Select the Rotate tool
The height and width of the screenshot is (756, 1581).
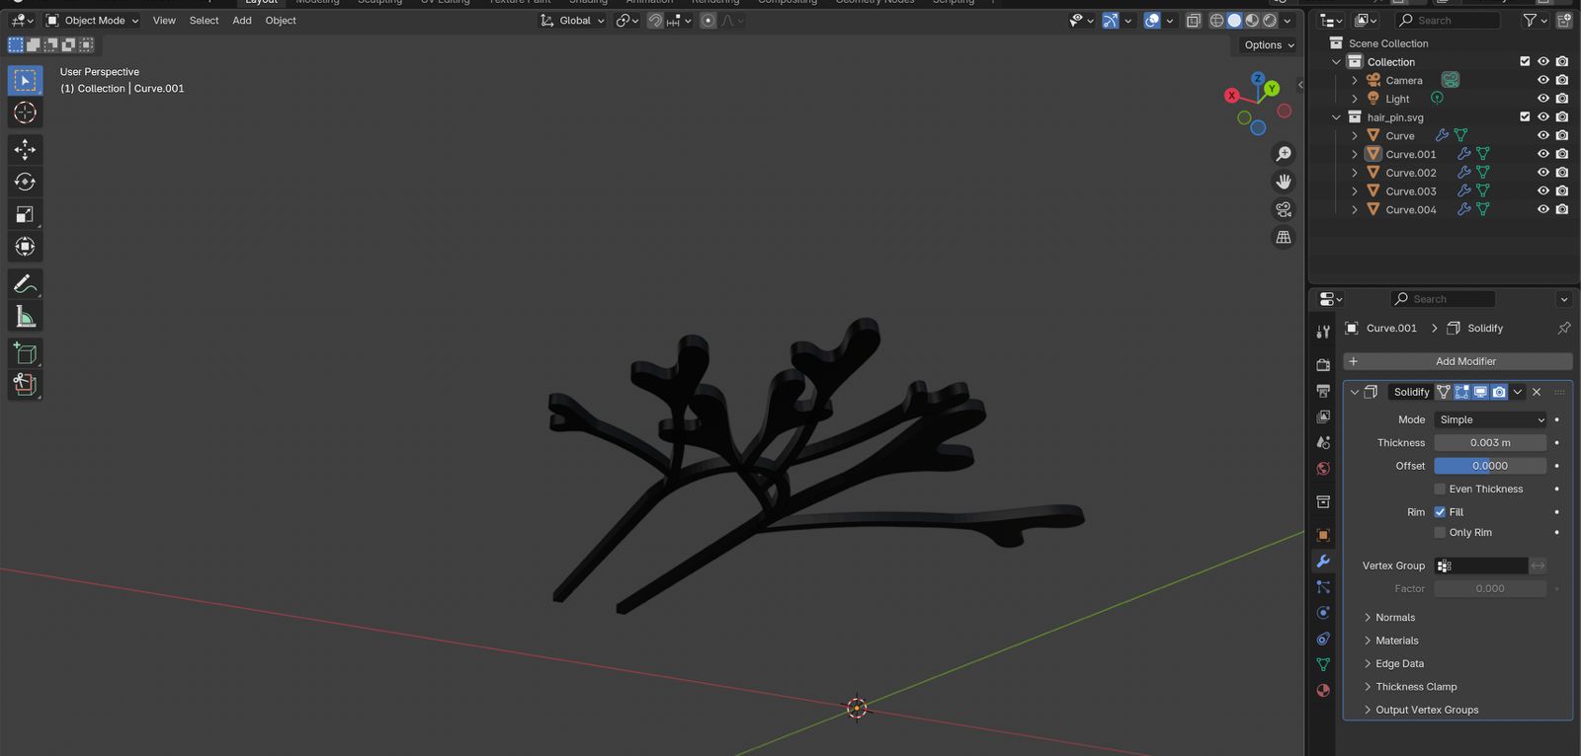pos(25,182)
